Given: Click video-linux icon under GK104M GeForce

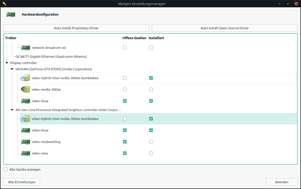Looking at the screenshot, I should (25, 101).
